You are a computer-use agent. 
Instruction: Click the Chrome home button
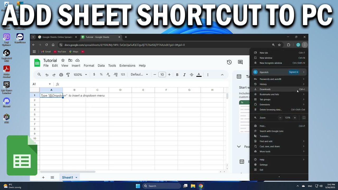click(53, 45)
